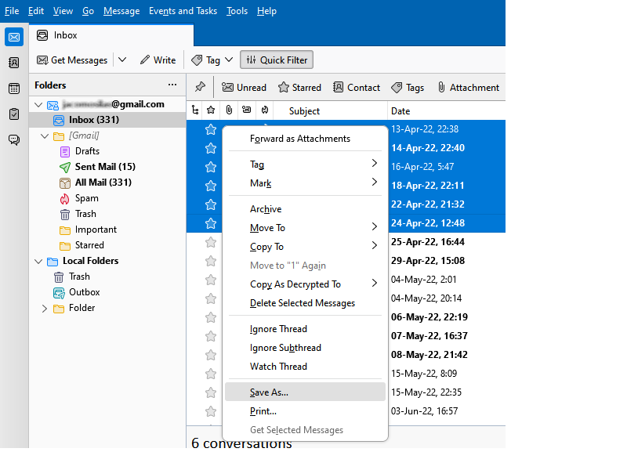Collapse the [Gmail] folder group
Screen dimensions: 627x470
[45, 136]
